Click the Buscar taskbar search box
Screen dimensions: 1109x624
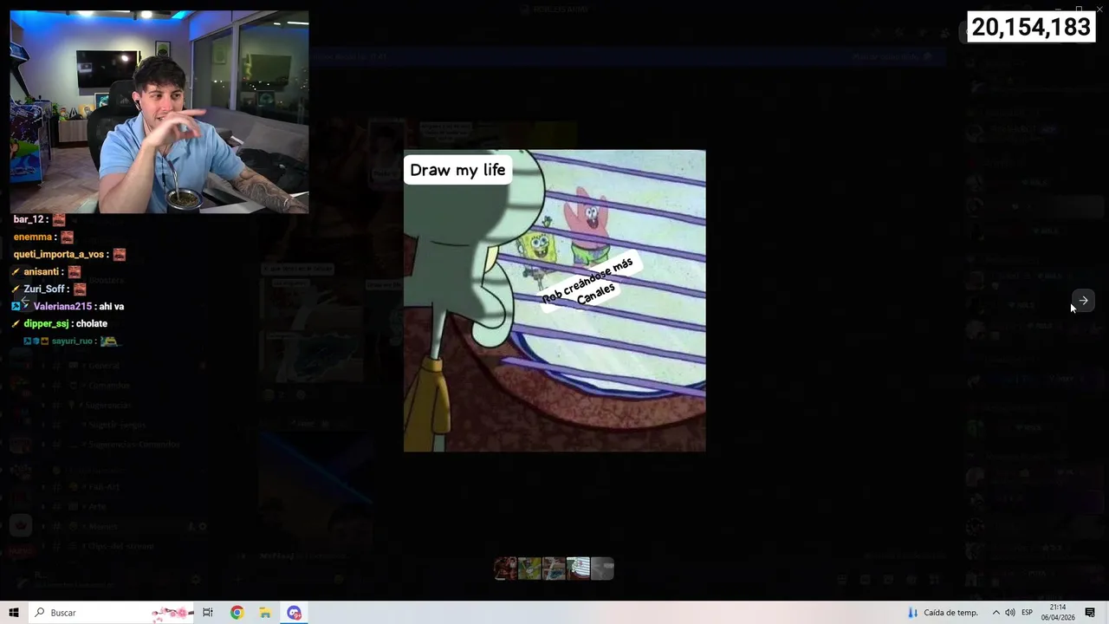coord(111,613)
